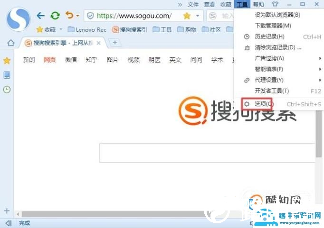Open a new tab with plus button

click(115, 43)
